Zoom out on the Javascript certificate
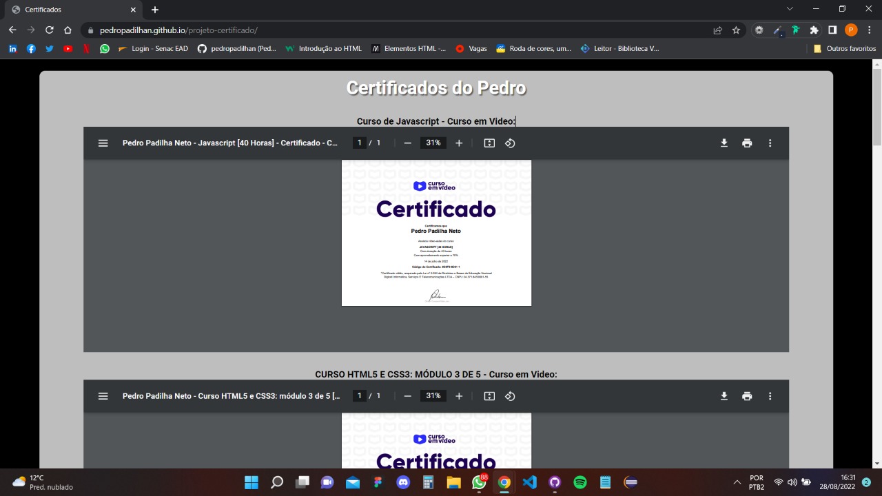The image size is (882, 496). (x=407, y=143)
